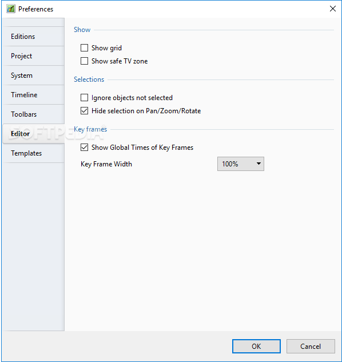This screenshot has height=362, width=342.
Task: Click the Cancel button
Action: click(x=311, y=347)
